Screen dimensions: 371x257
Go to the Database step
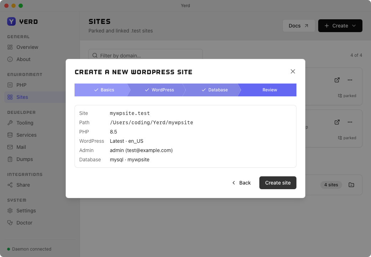coord(213,90)
